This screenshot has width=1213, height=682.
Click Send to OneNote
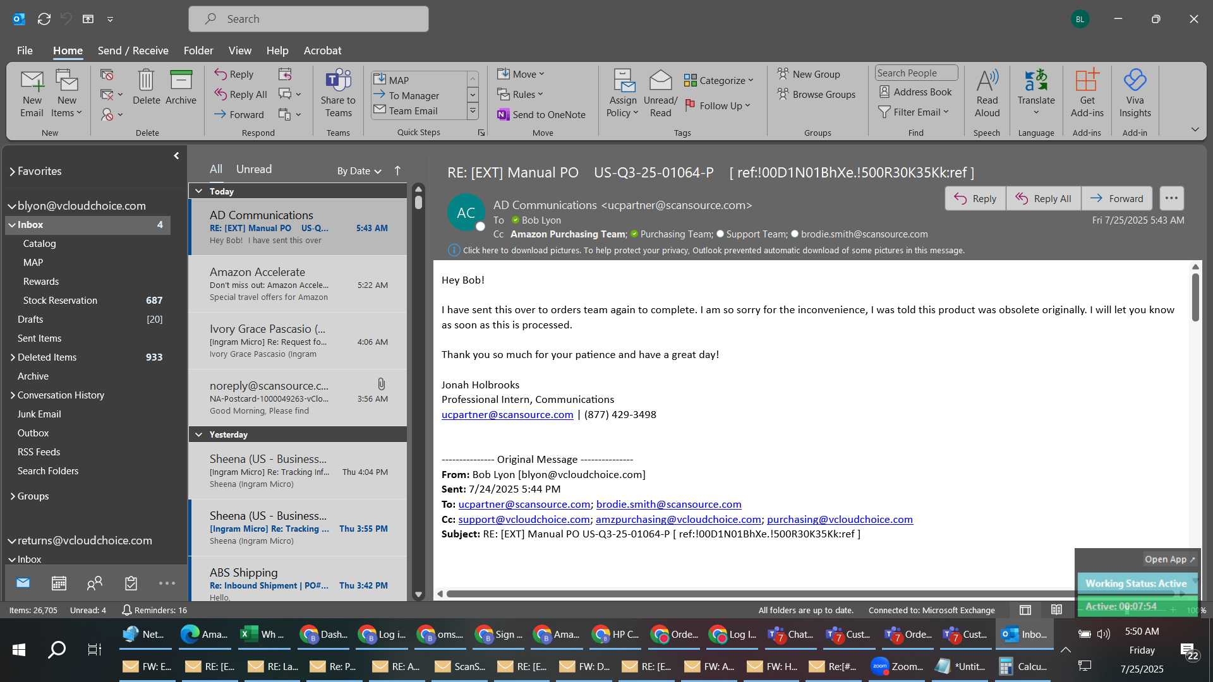point(541,115)
